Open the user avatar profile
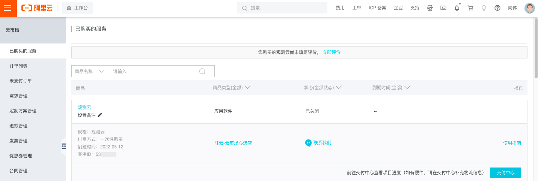This screenshot has width=538, height=181. 529,8
